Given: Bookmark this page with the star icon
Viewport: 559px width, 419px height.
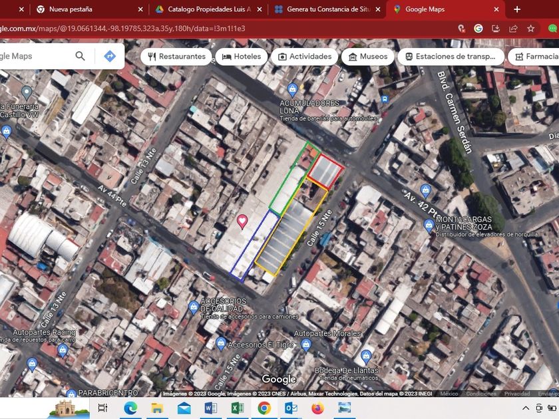Looking at the screenshot, I should pos(531,29).
